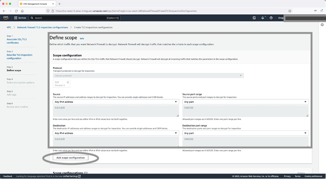Open the notifications bell
Screen dimensions: 326x179
tap(263, 18)
